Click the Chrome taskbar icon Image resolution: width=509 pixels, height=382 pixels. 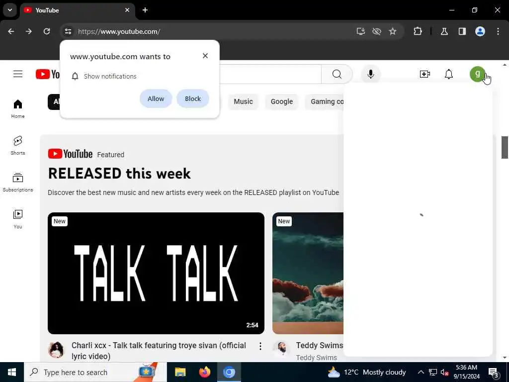pyautogui.click(x=229, y=372)
